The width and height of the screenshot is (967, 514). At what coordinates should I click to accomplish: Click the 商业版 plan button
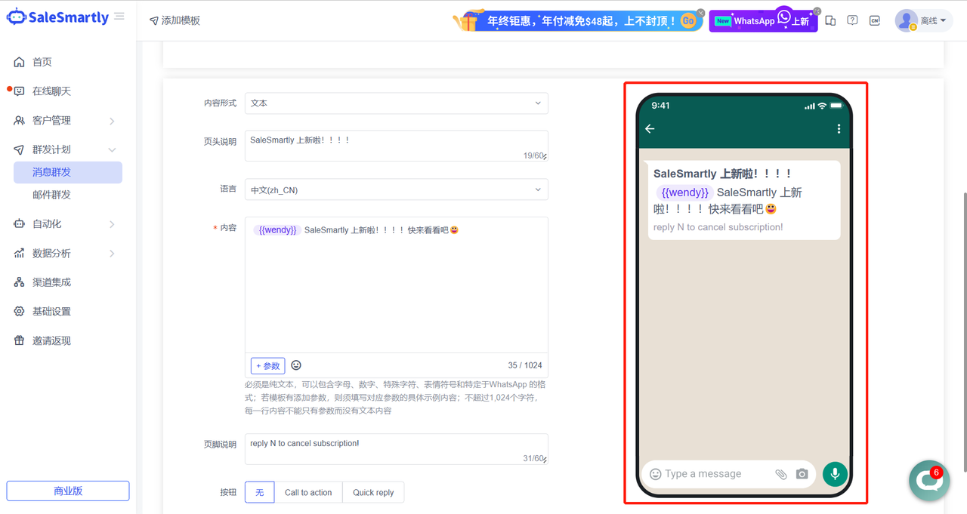[68, 491]
